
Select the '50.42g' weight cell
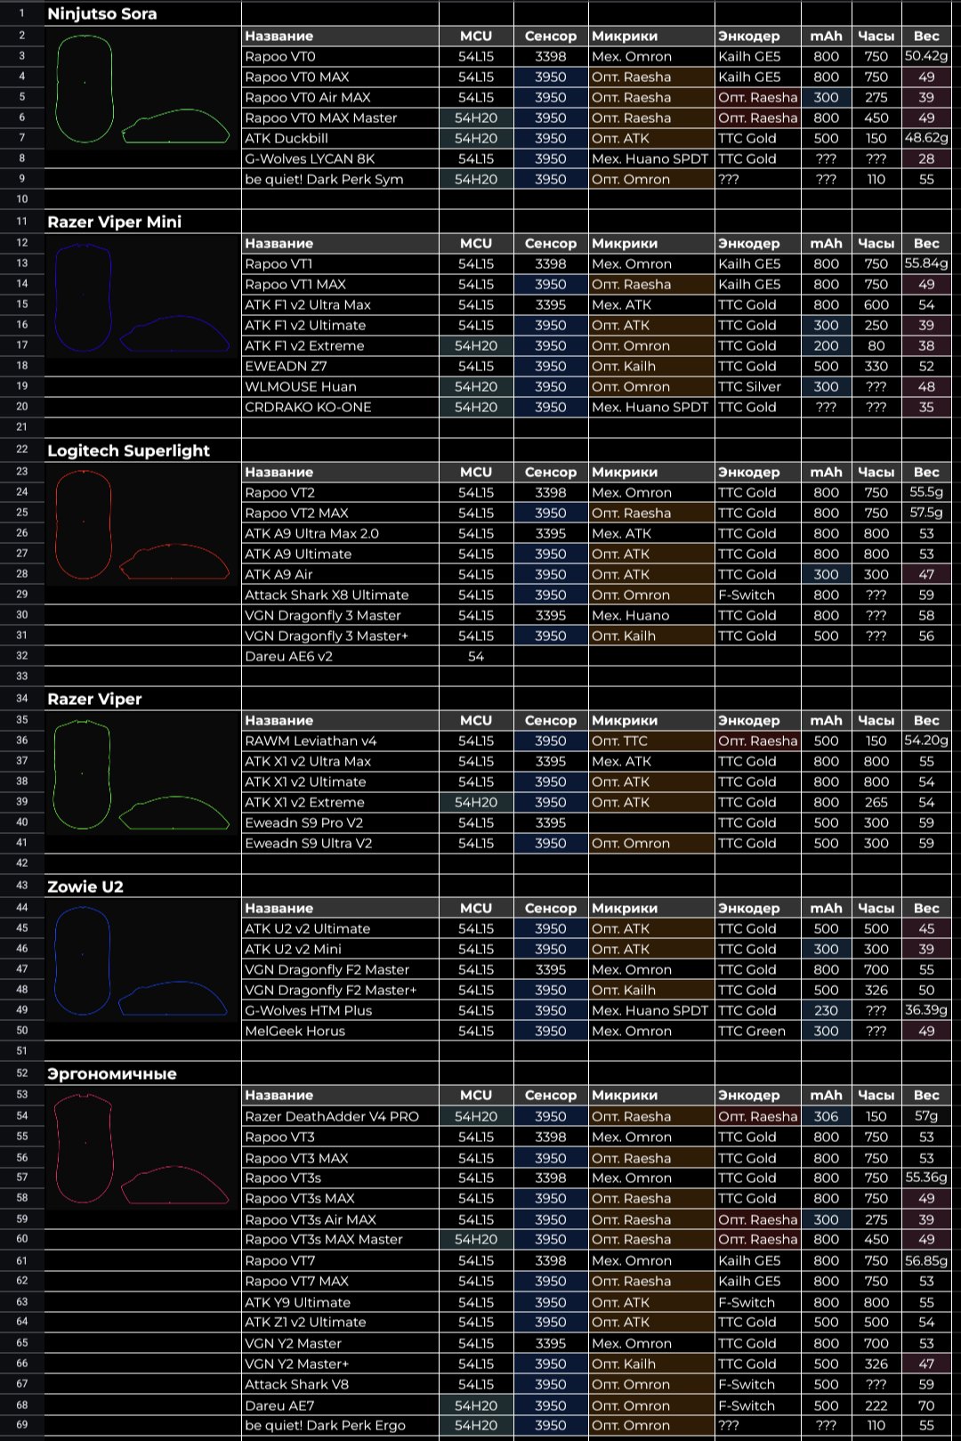point(926,56)
